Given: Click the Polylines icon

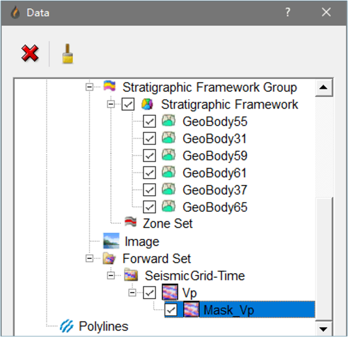Looking at the screenshot, I should click(67, 326).
